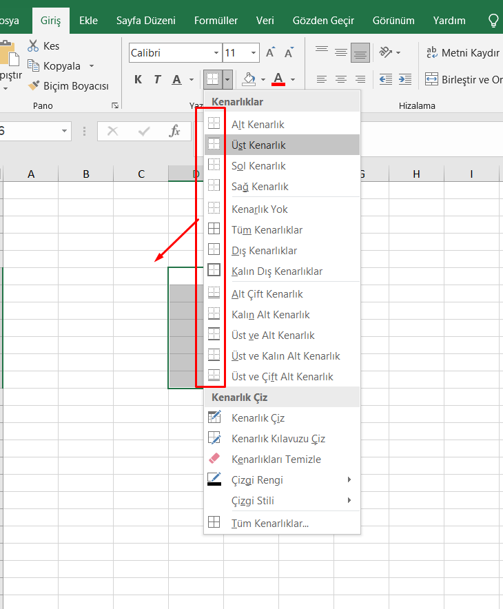Choose Kenarlık Kılavuzu Çiz from menu
This screenshot has width=503, height=609.
click(282, 439)
